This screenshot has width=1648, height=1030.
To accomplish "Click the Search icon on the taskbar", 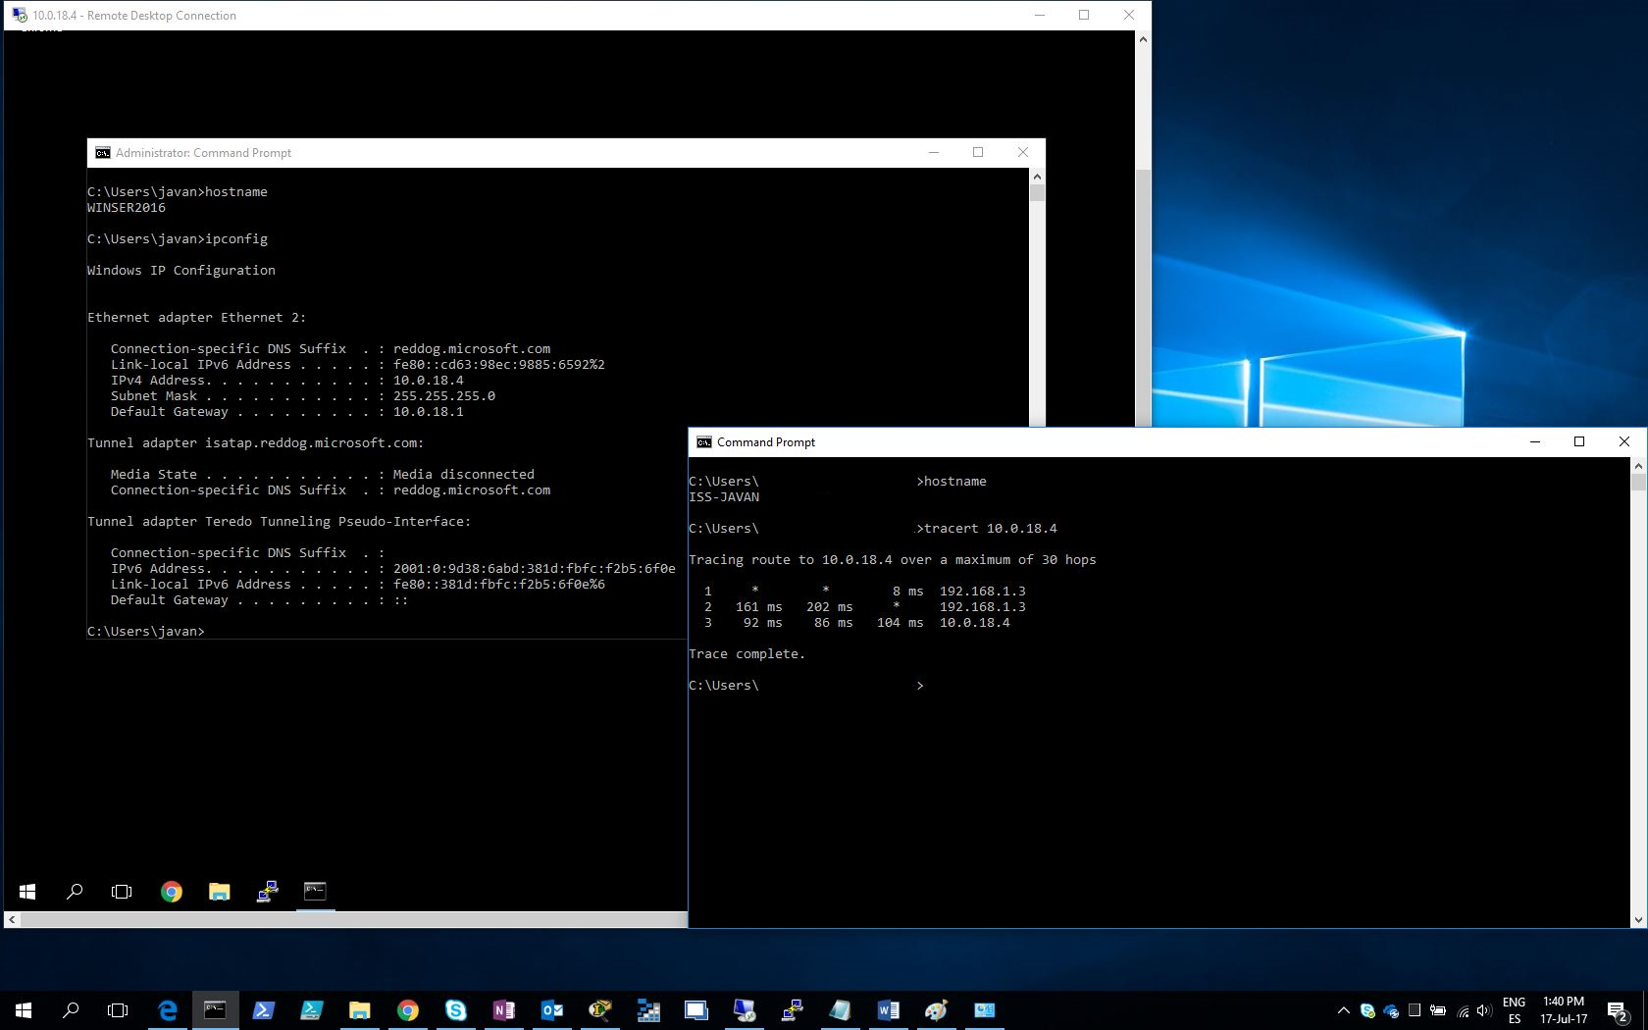I will click(69, 1010).
